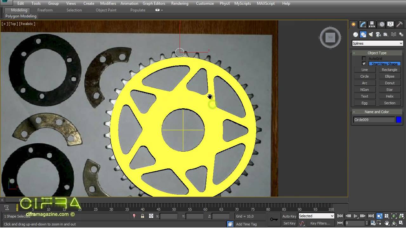Open the [Realistic] shading label menu
The width and height of the screenshot is (406, 228).
click(x=27, y=24)
